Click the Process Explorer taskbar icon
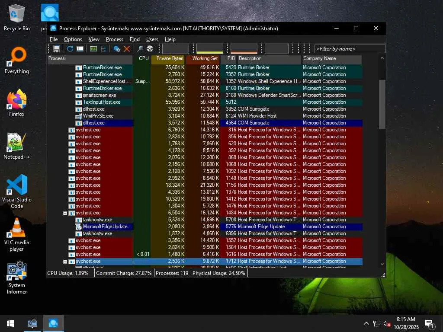The image size is (443, 332). click(x=53, y=323)
